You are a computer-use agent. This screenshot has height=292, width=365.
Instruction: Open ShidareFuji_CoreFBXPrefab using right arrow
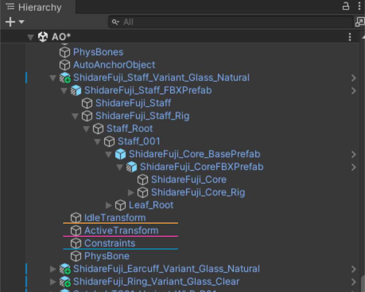(x=354, y=167)
